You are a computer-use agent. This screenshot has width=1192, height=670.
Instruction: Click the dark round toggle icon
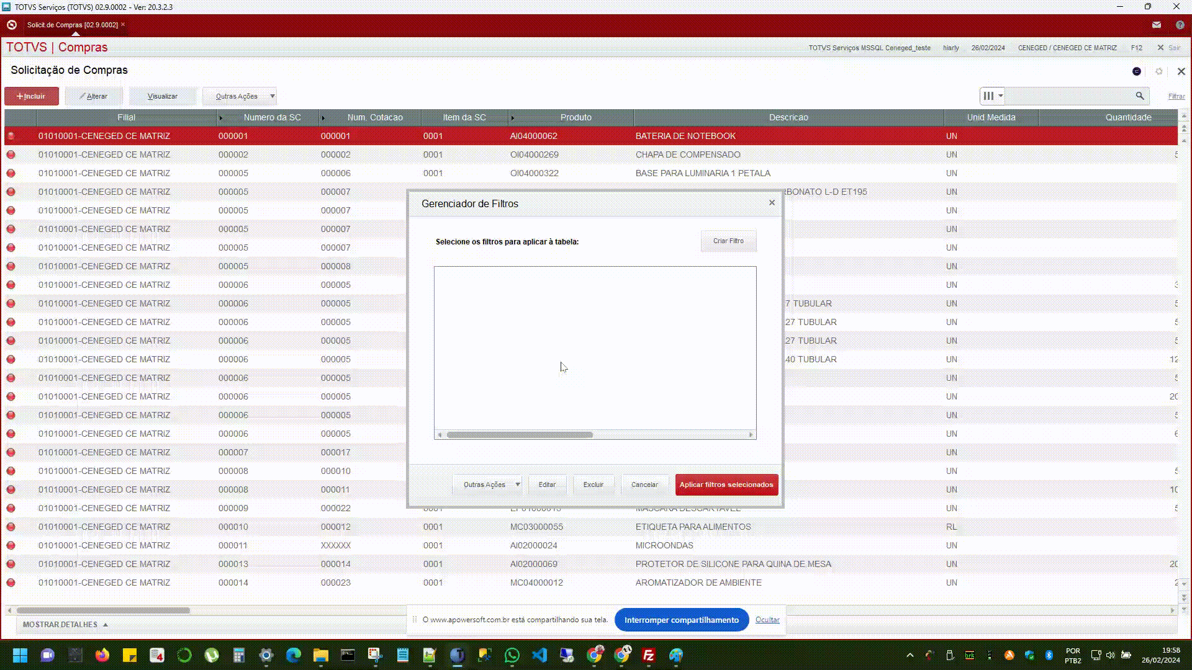[x=1136, y=71]
